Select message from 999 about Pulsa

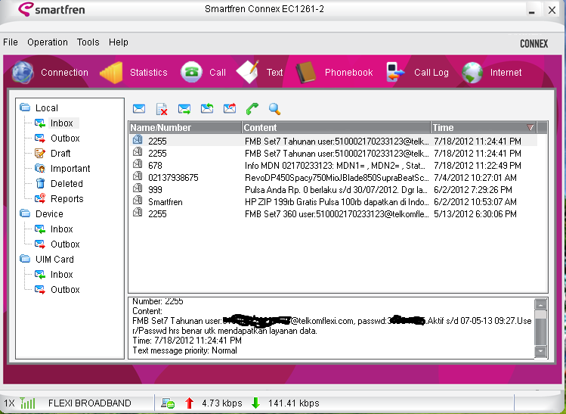click(x=332, y=190)
